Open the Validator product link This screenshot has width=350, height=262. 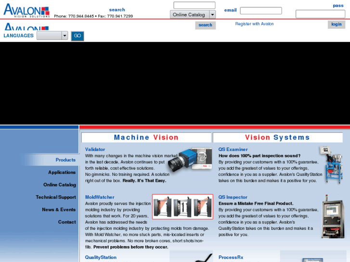pyautogui.click(x=95, y=150)
